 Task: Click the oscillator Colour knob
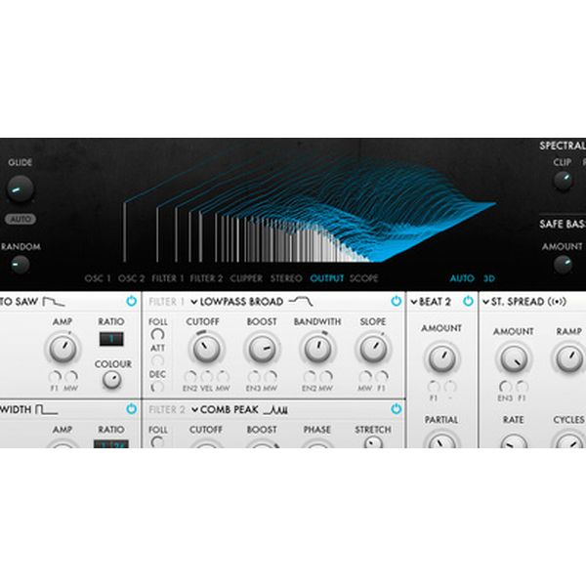[111, 379]
